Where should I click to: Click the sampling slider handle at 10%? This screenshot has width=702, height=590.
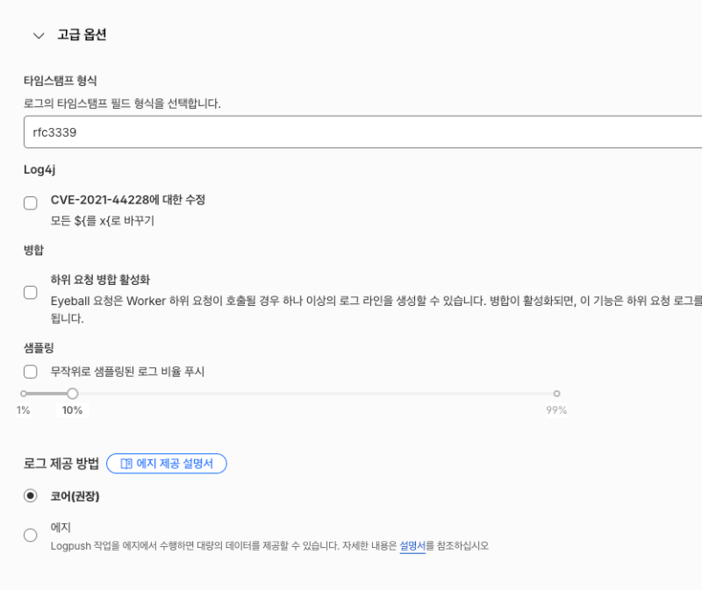click(73, 394)
